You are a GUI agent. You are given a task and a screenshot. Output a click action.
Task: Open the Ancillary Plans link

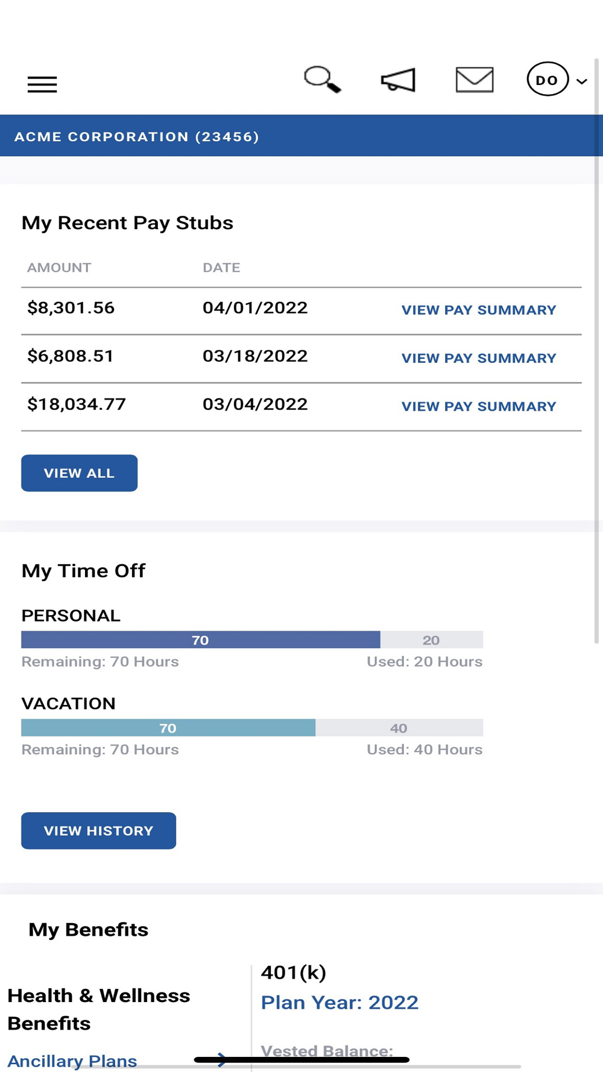(72, 1061)
